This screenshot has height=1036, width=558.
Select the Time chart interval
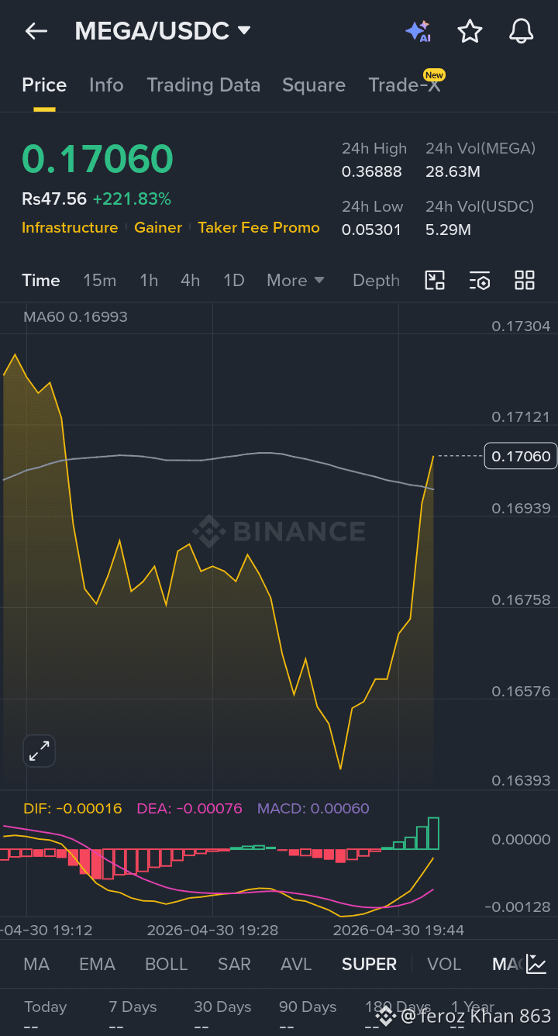(x=41, y=280)
